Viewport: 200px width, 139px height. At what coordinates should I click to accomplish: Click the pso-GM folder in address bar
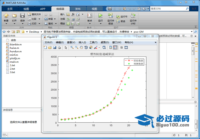coord(138,32)
